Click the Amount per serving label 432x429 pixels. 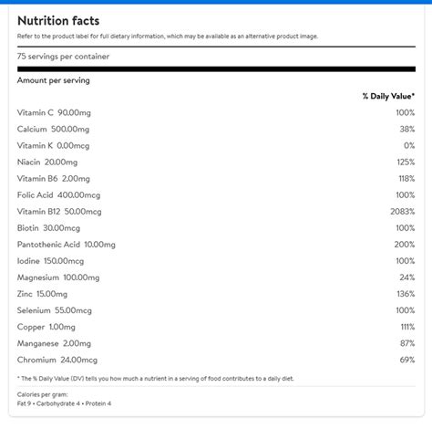54,80
